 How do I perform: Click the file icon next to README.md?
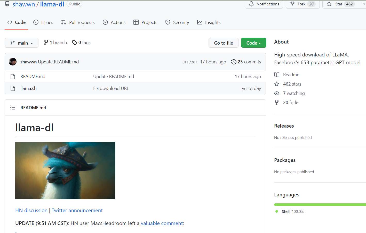click(13, 76)
